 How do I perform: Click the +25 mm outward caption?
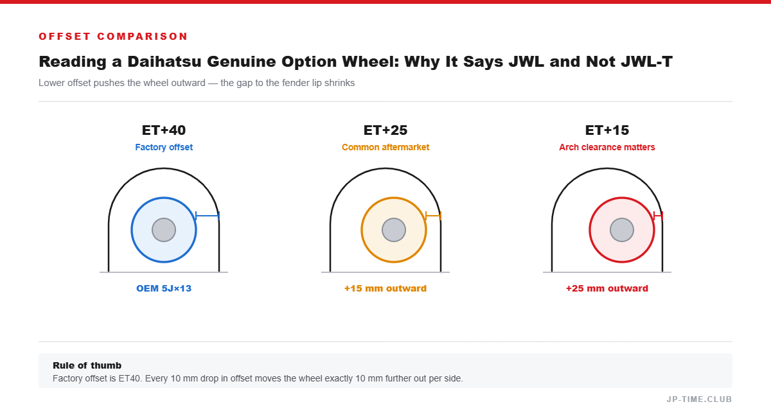[607, 288]
